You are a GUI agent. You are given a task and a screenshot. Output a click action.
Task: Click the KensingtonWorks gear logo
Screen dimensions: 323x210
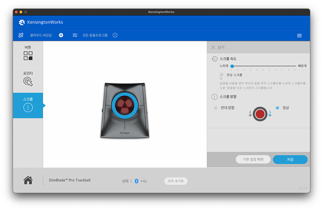(x=22, y=22)
